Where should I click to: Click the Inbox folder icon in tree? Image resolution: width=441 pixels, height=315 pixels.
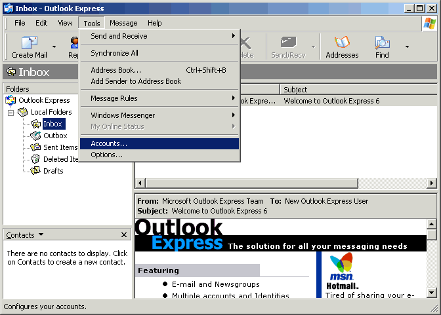point(35,124)
